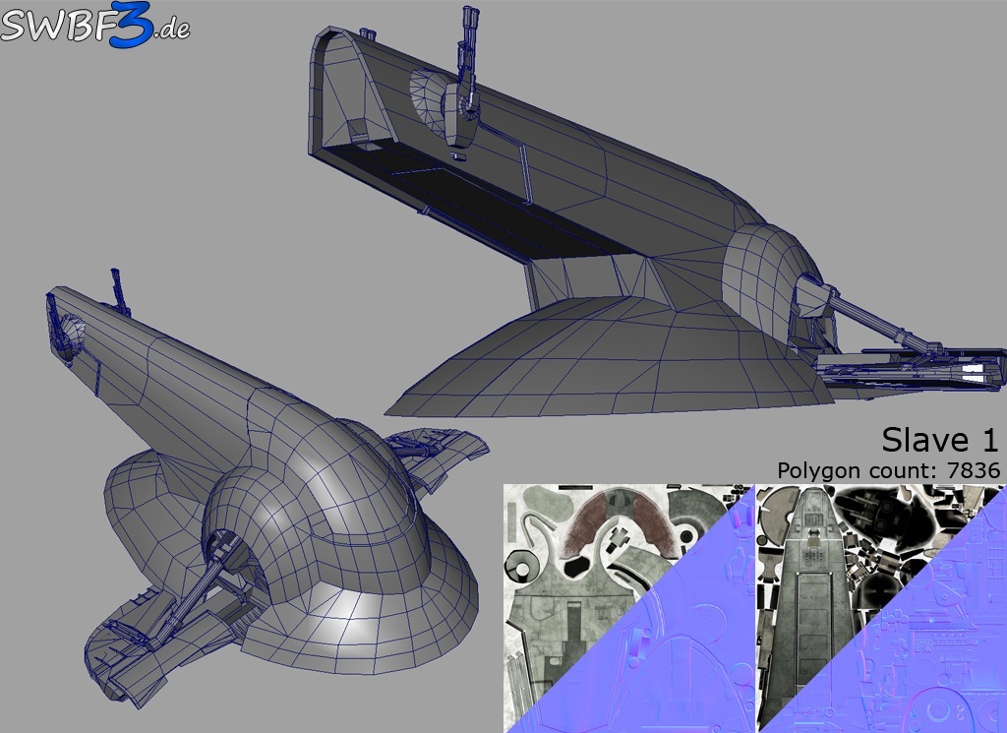This screenshot has height=733, width=1007.
Task: Select the lower-left perspective wireframe model
Action: (x=267, y=488)
